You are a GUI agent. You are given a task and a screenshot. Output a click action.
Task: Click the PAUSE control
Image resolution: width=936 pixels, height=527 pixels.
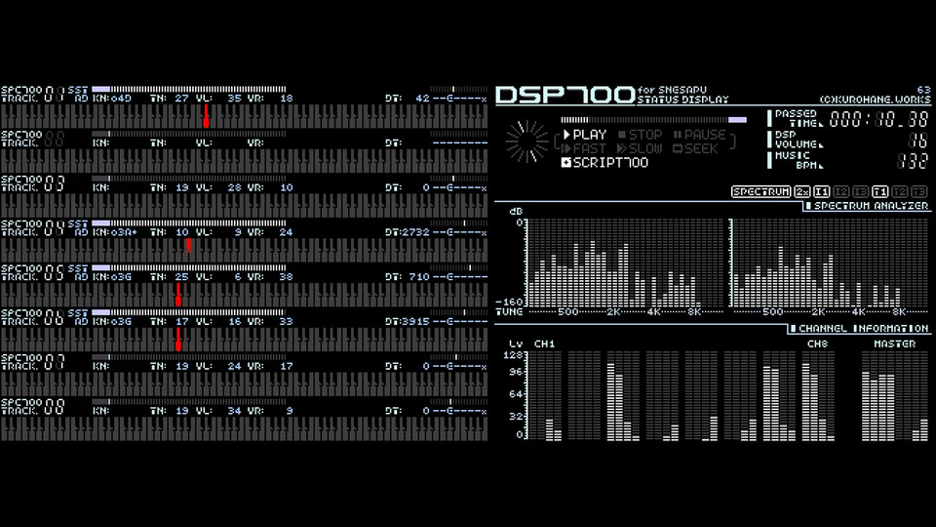pos(700,135)
